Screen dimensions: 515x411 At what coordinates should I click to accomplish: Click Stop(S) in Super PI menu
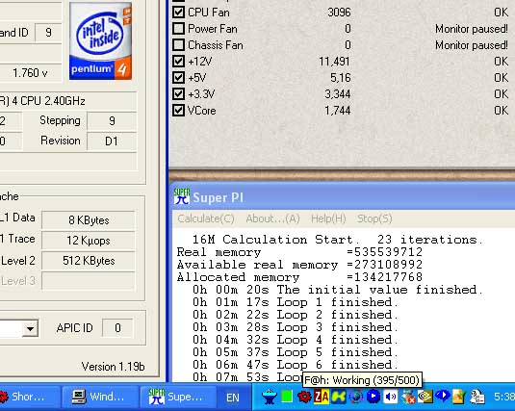pos(374,218)
